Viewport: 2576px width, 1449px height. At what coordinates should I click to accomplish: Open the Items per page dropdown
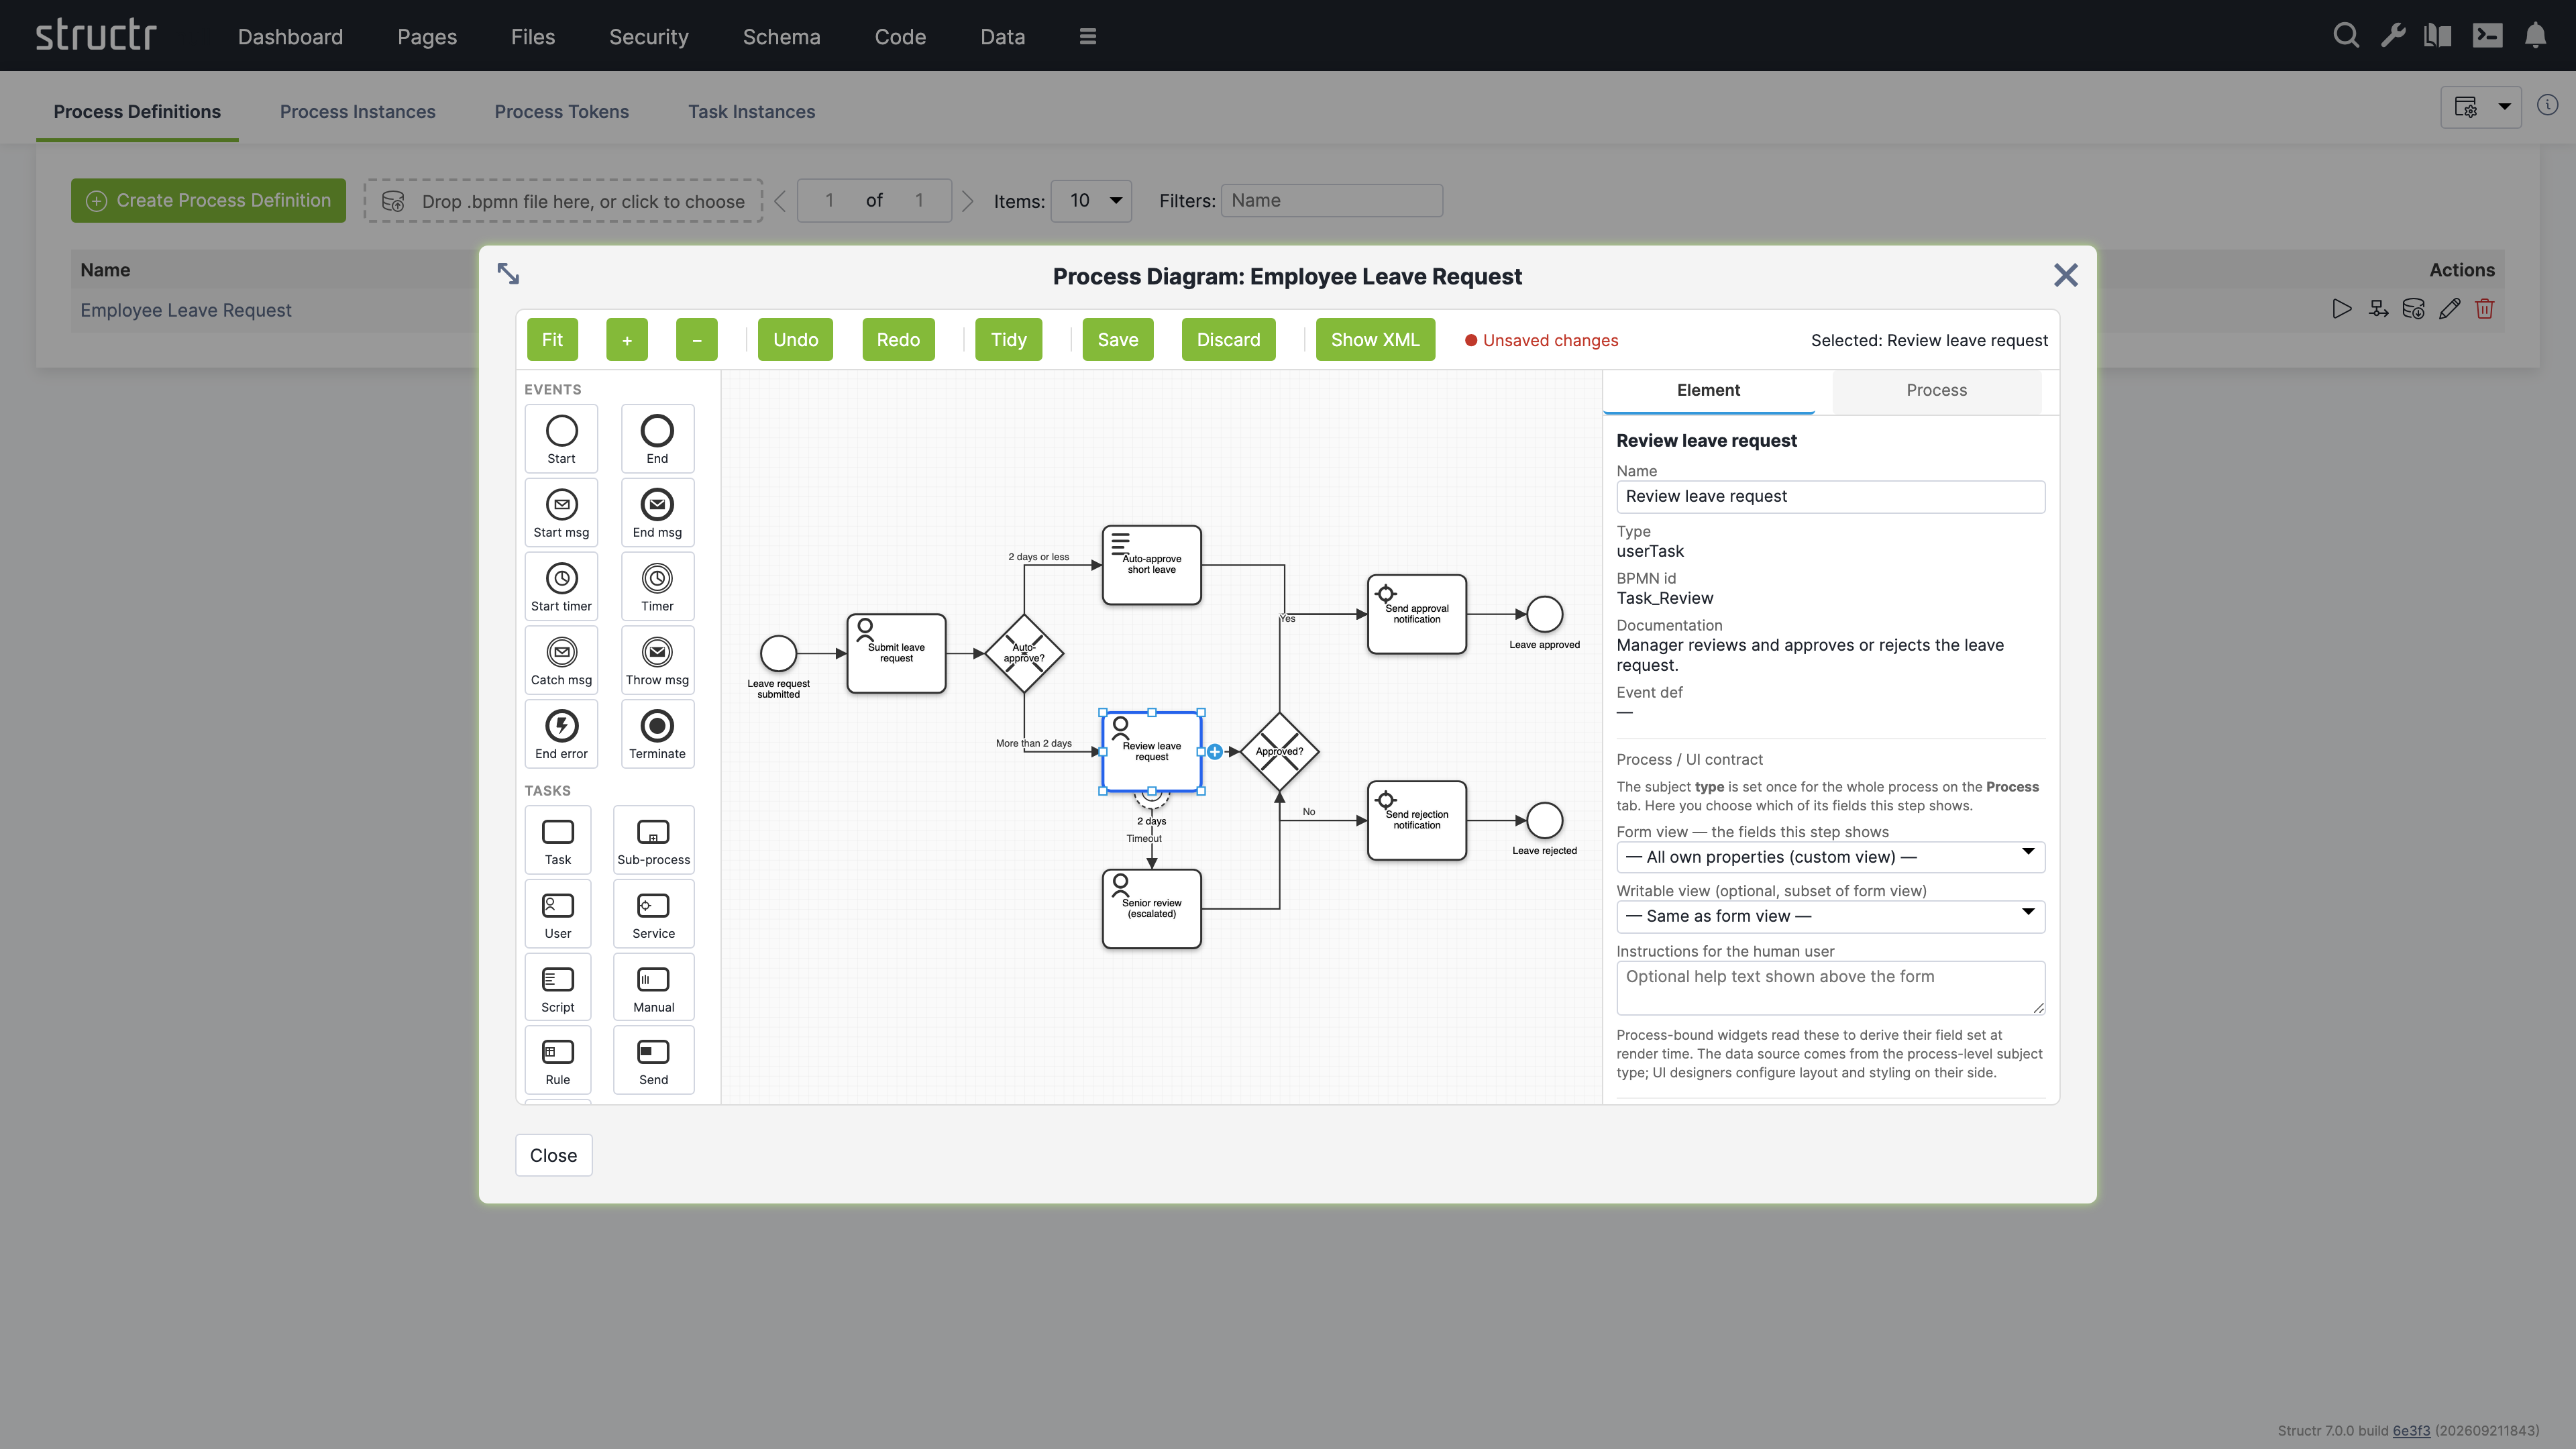point(1091,201)
